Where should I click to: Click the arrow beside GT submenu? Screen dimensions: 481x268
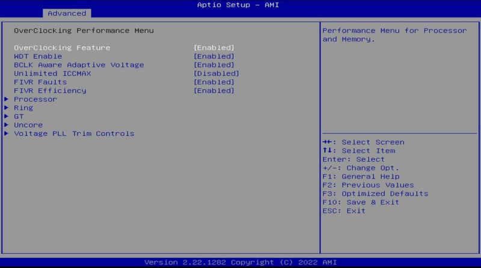click(7, 117)
